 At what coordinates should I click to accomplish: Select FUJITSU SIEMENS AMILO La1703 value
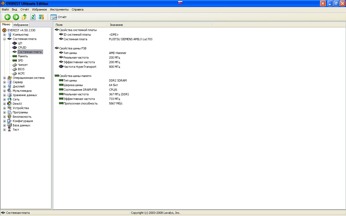[x=131, y=39]
